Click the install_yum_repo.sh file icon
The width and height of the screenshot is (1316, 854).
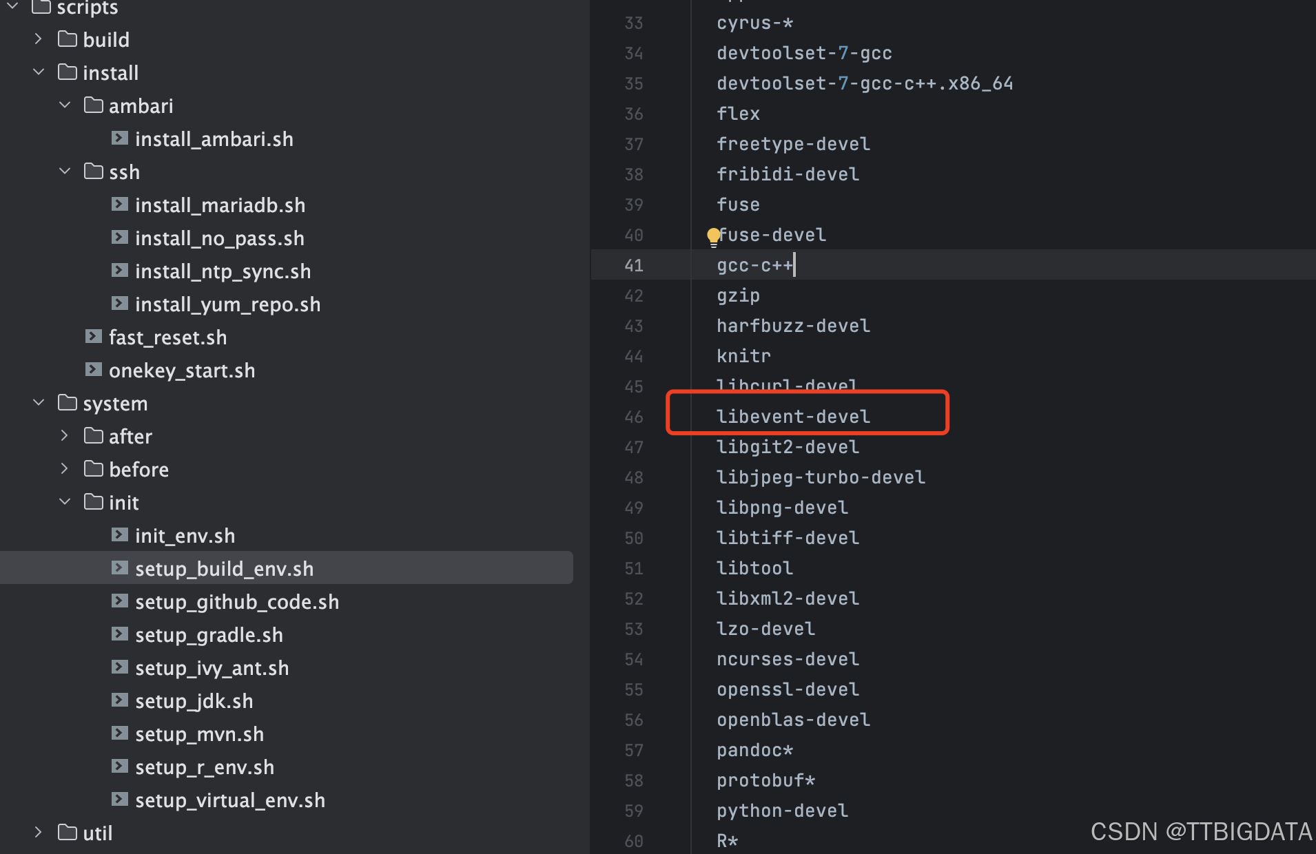coord(120,304)
